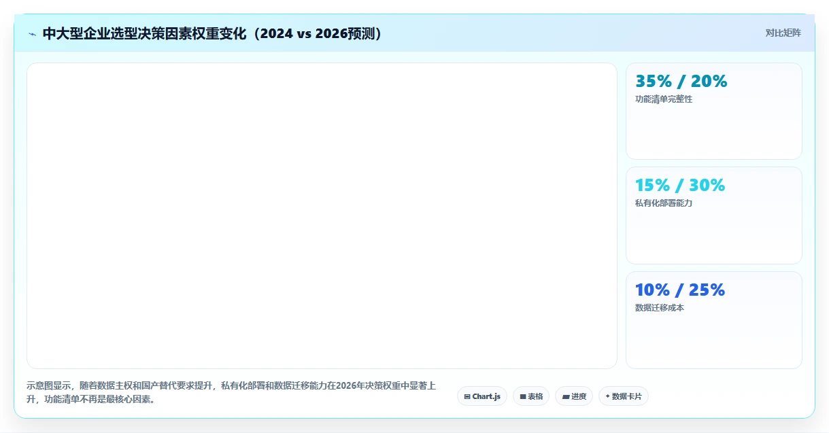Click the 私有化部署能力 label

664,203
